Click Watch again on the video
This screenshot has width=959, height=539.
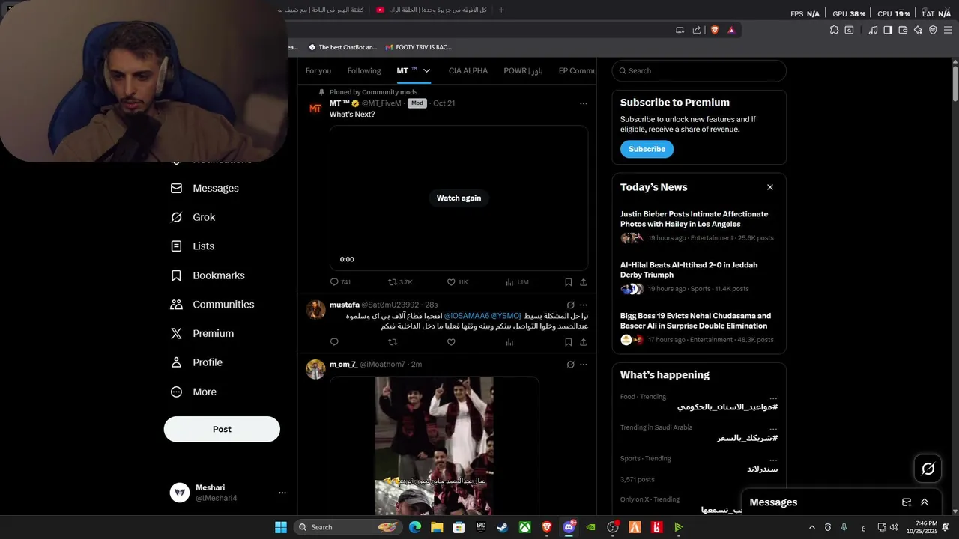[x=459, y=198]
